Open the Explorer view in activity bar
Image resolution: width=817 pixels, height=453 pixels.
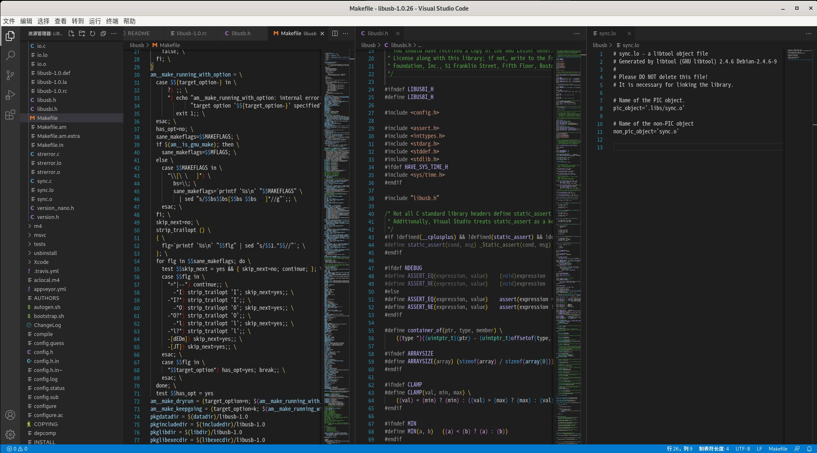tap(10, 36)
